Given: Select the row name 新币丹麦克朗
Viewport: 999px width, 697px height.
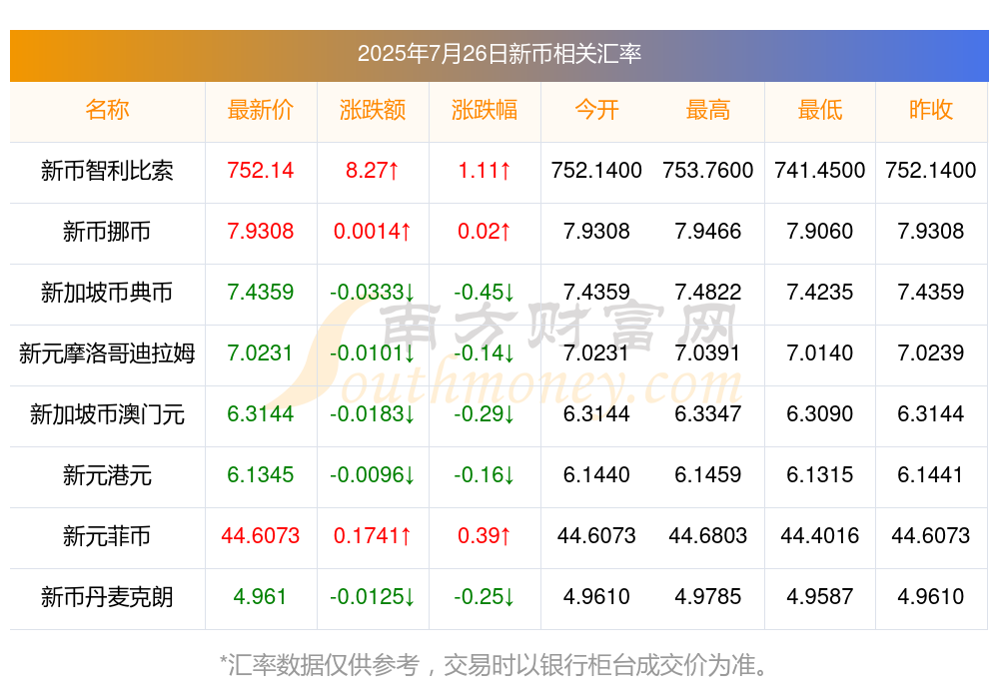Looking at the screenshot, I should pyautogui.click(x=107, y=597).
